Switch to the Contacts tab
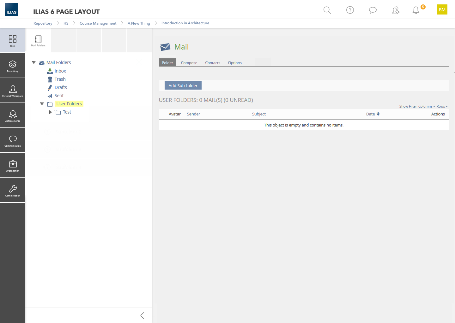Viewport: 455px width, 323px height. 213,63
